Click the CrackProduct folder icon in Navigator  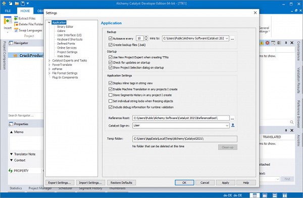[x=16, y=56]
